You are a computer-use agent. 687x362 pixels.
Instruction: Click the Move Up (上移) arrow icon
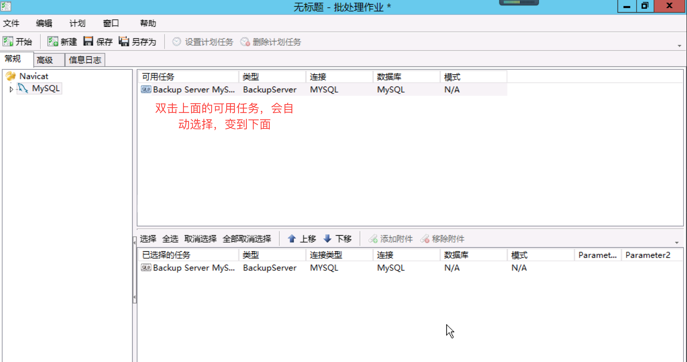tap(292, 239)
